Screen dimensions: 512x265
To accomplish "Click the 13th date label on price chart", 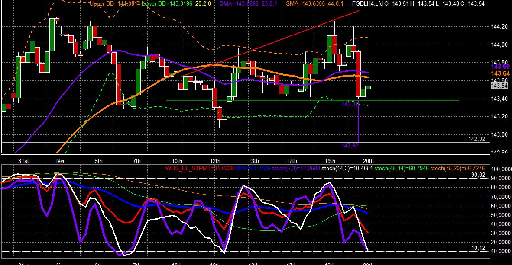I will point(253,161).
